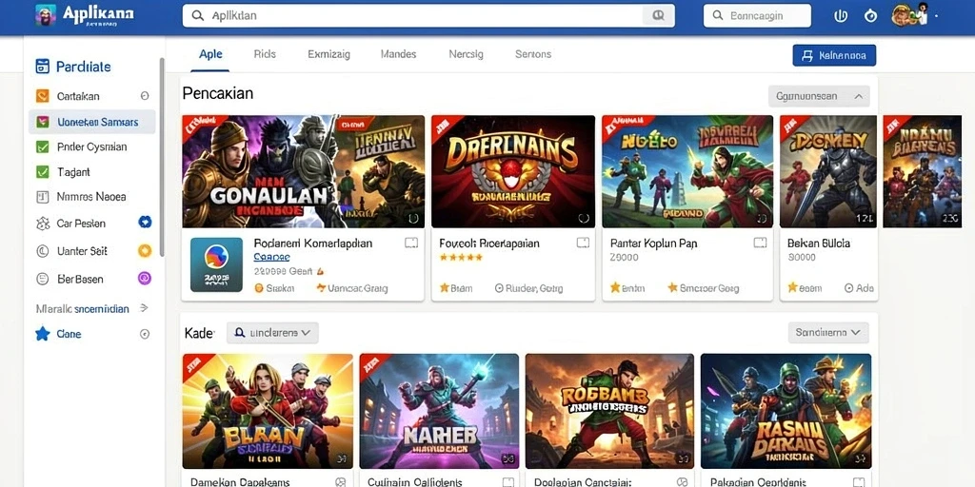The image size is (975, 487).
Task: Click the Ber Basen circular icon
Action: click(42, 279)
